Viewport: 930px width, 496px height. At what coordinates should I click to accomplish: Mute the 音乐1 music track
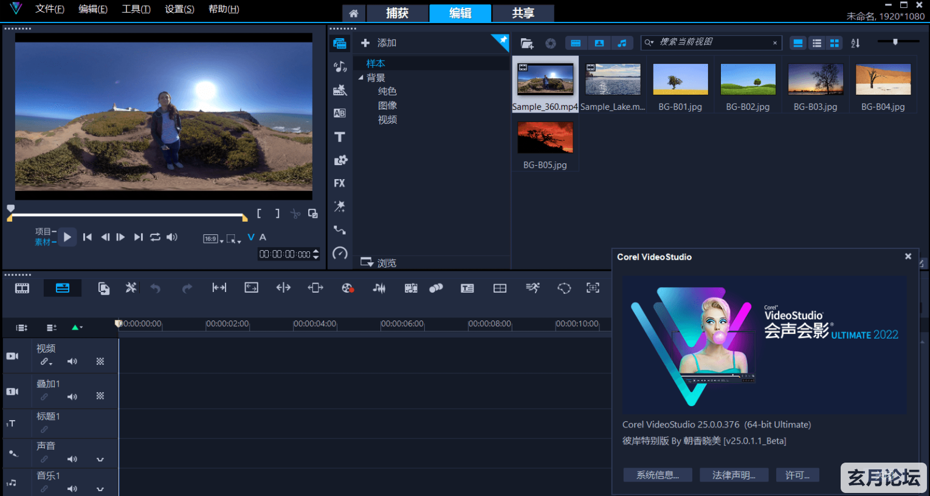[72, 489]
